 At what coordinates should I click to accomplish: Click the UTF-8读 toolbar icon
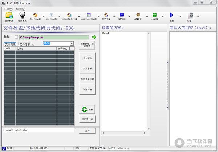coord(105,16)
